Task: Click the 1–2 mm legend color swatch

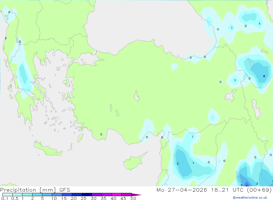Action: tap(27, 195)
